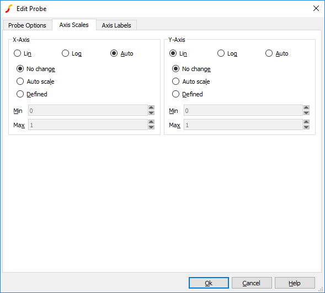Click the Y-Axis Max input field
This screenshot has width=325, height=293.
point(243,125)
